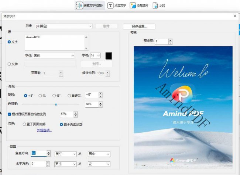Viewport: 240px width, 175px height.
Task: Open the black text color swatch
Action: point(109,56)
